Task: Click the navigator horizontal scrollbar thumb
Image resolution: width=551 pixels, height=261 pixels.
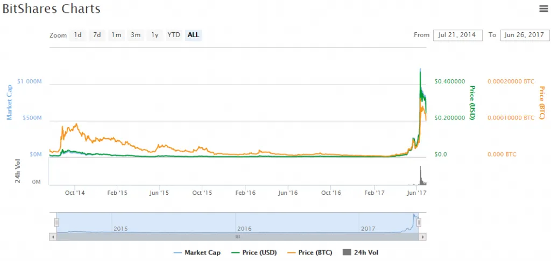Action: (x=237, y=237)
